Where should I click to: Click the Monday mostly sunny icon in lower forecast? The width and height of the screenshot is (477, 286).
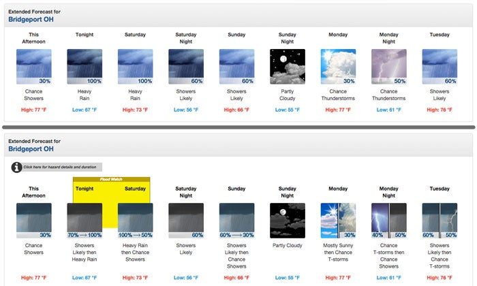(338, 220)
